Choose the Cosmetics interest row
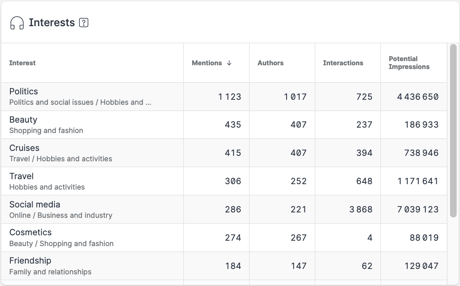This screenshot has height=286, width=460. coord(30,232)
